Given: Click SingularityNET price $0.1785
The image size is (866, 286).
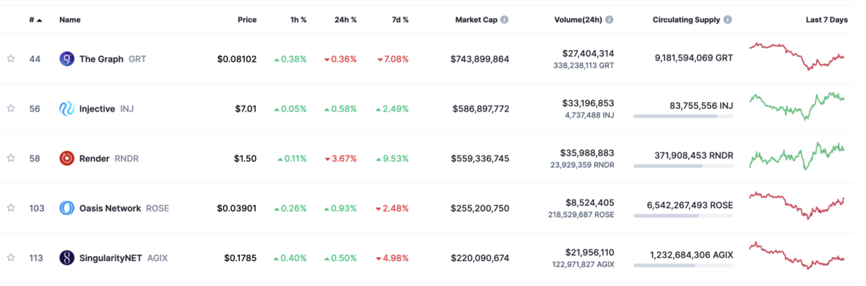Looking at the screenshot, I should (x=240, y=257).
